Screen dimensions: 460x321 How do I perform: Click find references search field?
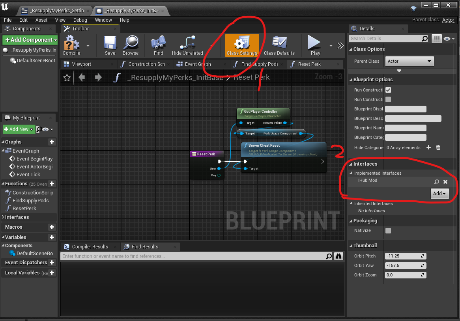click(x=196, y=256)
